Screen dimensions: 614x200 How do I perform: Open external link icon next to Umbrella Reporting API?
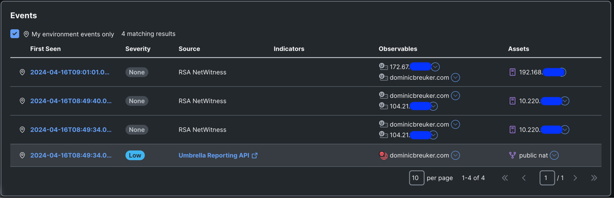click(255, 155)
